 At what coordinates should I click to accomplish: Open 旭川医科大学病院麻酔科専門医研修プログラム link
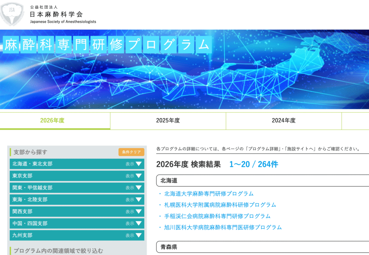click(223, 227)
